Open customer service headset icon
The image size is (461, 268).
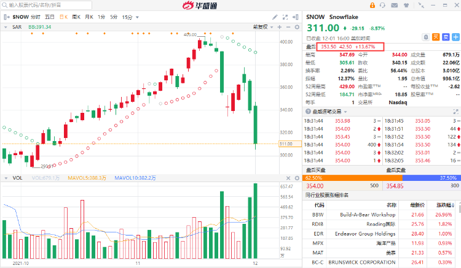pos(382,5)
